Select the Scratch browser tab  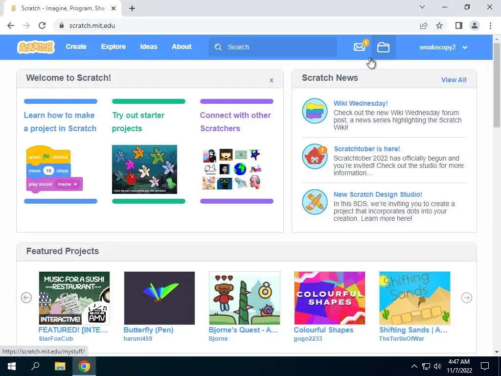tap(62, 8)
